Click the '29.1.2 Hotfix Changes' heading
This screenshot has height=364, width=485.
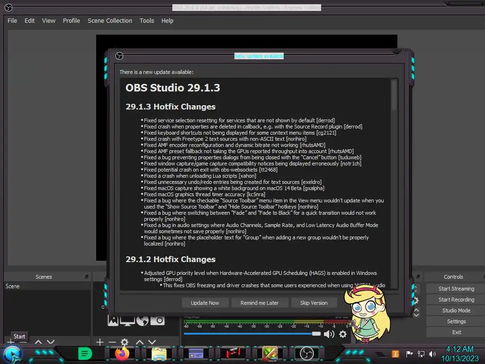click(x=171, y=259)
